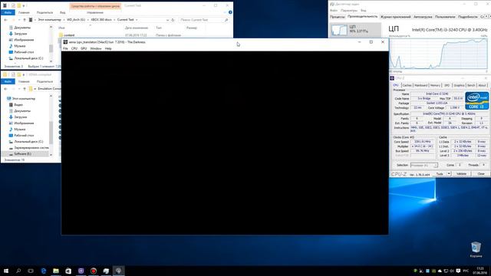
Task: Open the Help menu in xenia
Action: point(108,48)
